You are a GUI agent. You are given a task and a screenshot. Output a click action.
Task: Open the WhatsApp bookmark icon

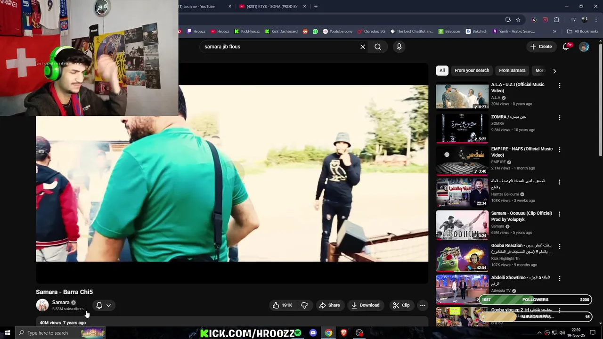click(x=315, y=32)
